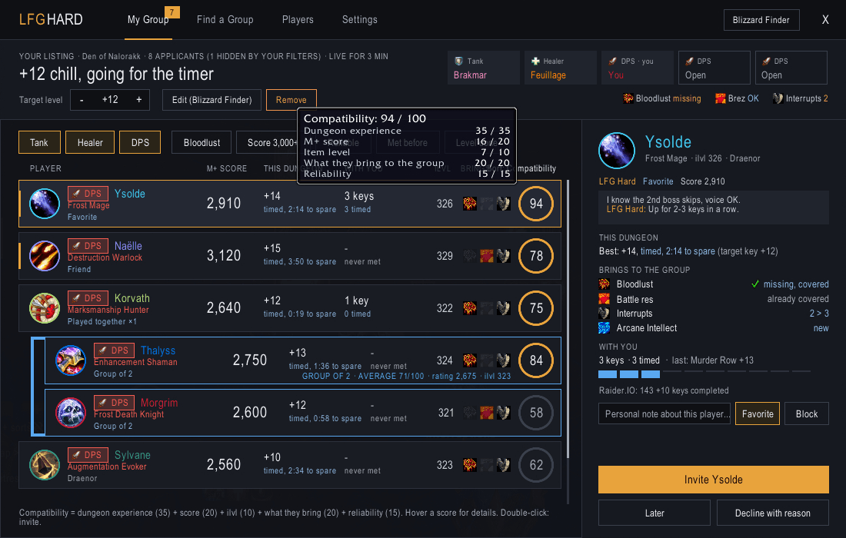The image size is (846, 538).
Task: Click the battle res icon in Morgrim's row
Action: 487,413
